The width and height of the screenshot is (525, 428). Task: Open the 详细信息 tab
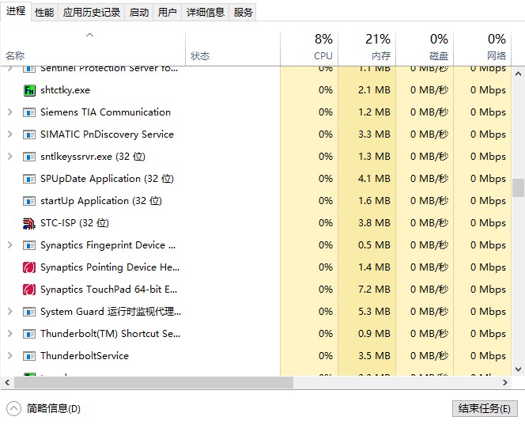pyautogui.click(x=206, y=12)
